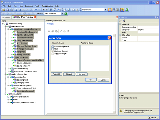Viewport: 160px width, 120px height.
Task: Click the Print toolbar icon
Action: [11, 10]
